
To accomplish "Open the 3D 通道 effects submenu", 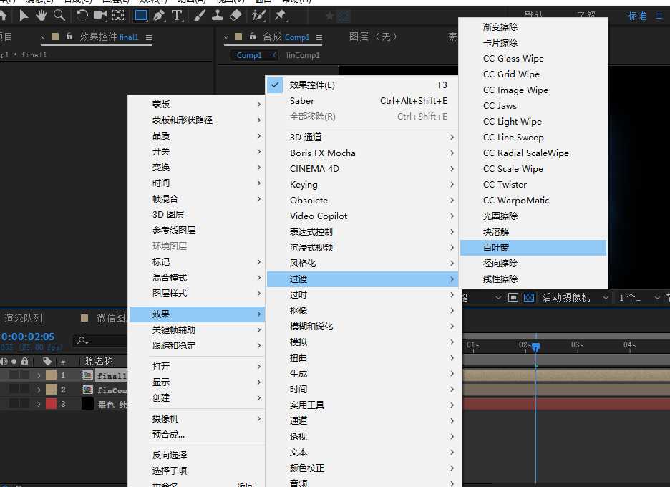I will click(362, 138).
